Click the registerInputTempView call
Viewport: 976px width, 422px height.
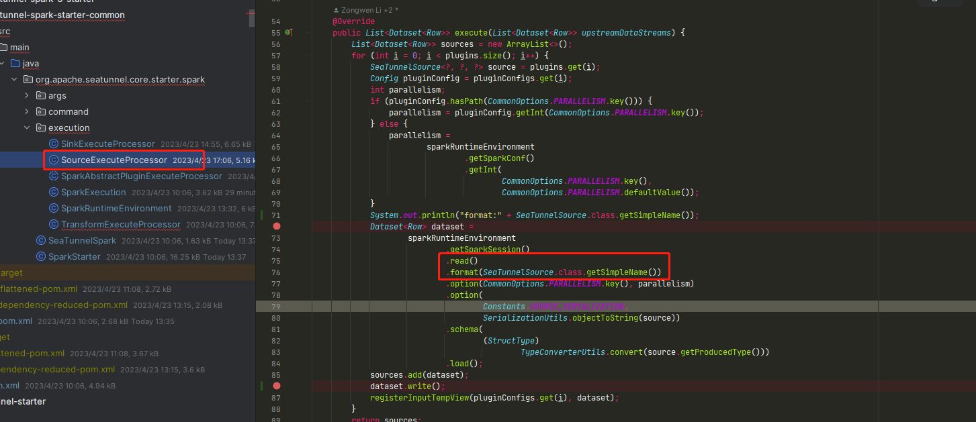[494, 398]
